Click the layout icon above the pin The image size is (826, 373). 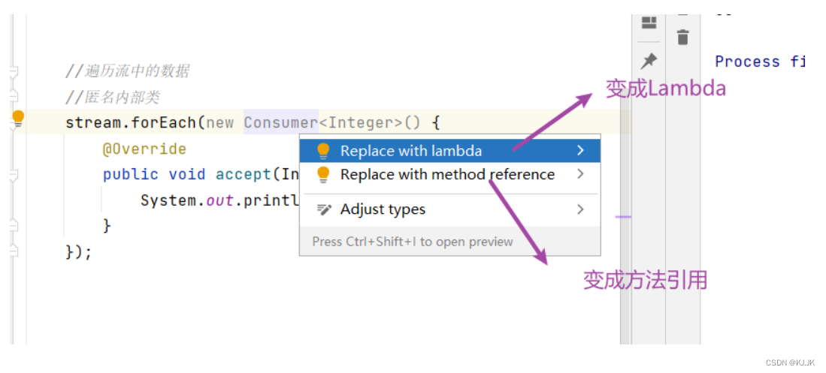(x=649, y=22)
